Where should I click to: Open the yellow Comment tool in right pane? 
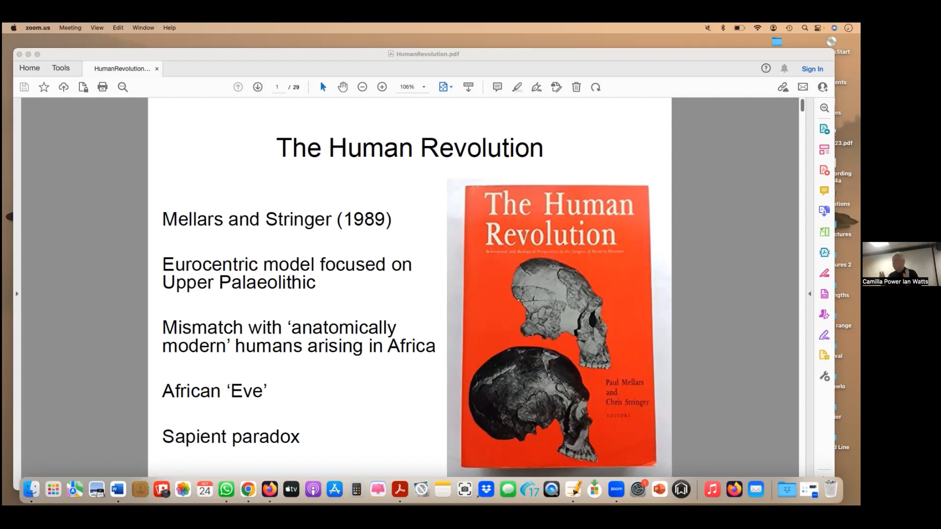tap(824, 191)
